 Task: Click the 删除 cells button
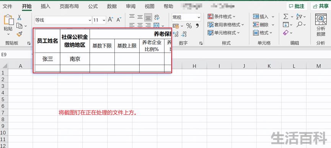click(261, 25)
